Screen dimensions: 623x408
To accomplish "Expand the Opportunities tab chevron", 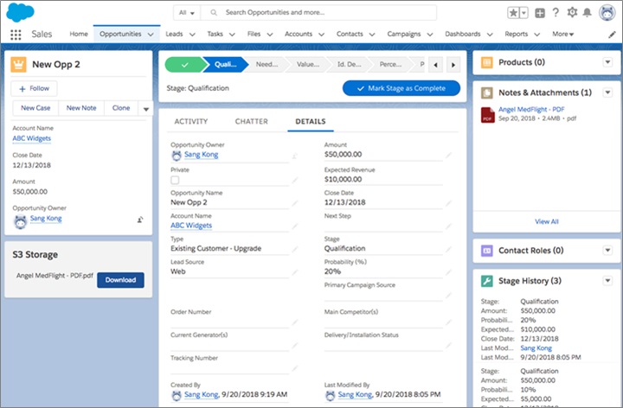I will coord(151,35).
